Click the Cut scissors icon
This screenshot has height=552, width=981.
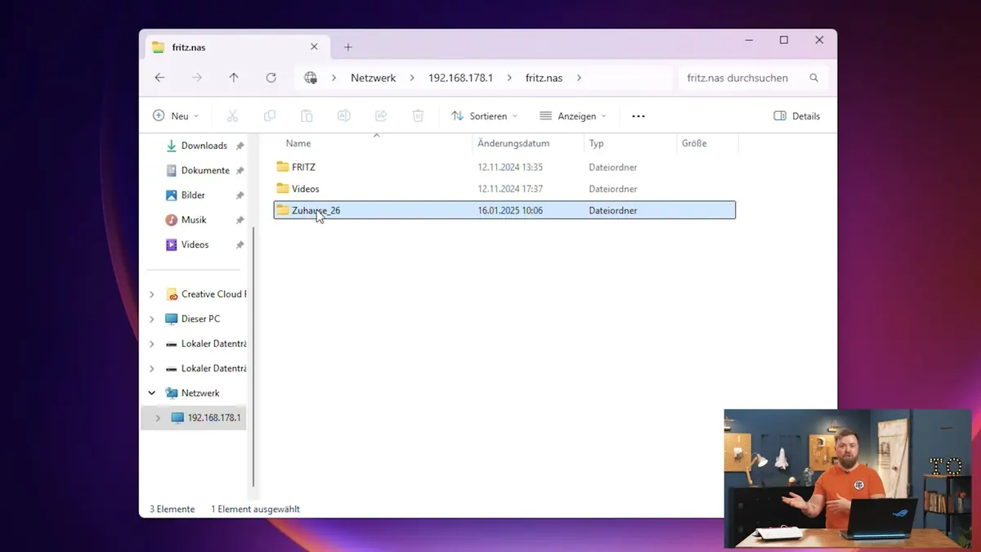click(x=232, y=116)
